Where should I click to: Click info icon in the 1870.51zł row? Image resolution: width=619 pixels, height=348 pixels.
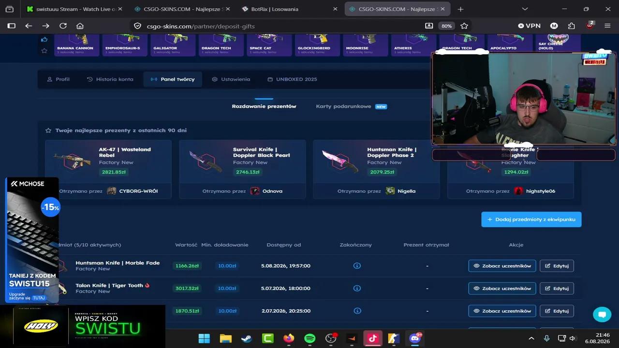click(357, 311)
